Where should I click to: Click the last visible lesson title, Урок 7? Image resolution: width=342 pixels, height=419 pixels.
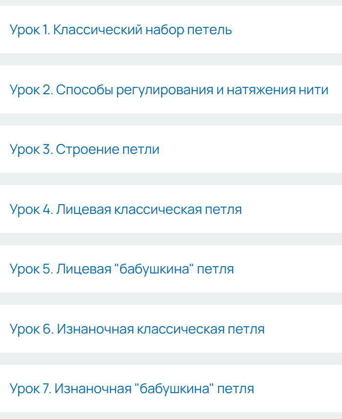132,389
